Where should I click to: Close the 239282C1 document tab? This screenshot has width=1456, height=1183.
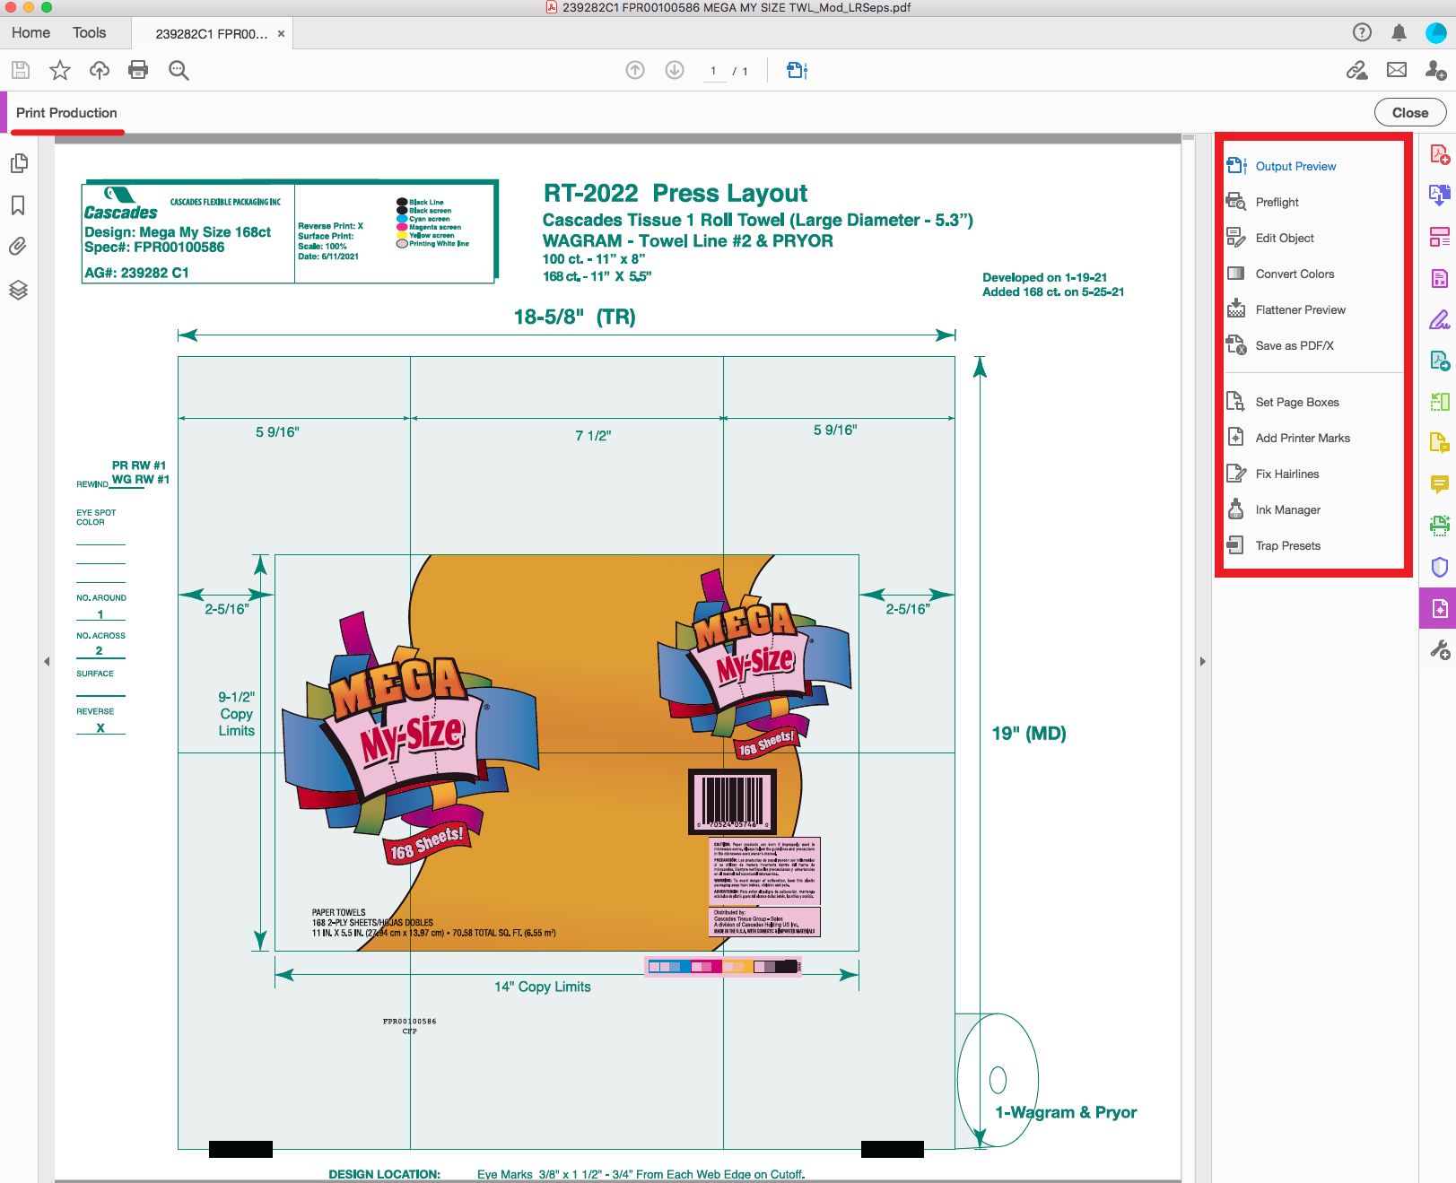(281, 34)
